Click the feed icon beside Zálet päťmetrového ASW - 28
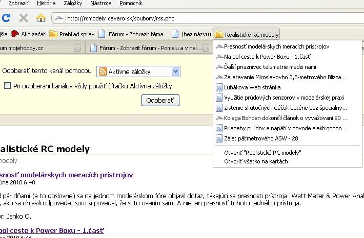 coord(219,138)
